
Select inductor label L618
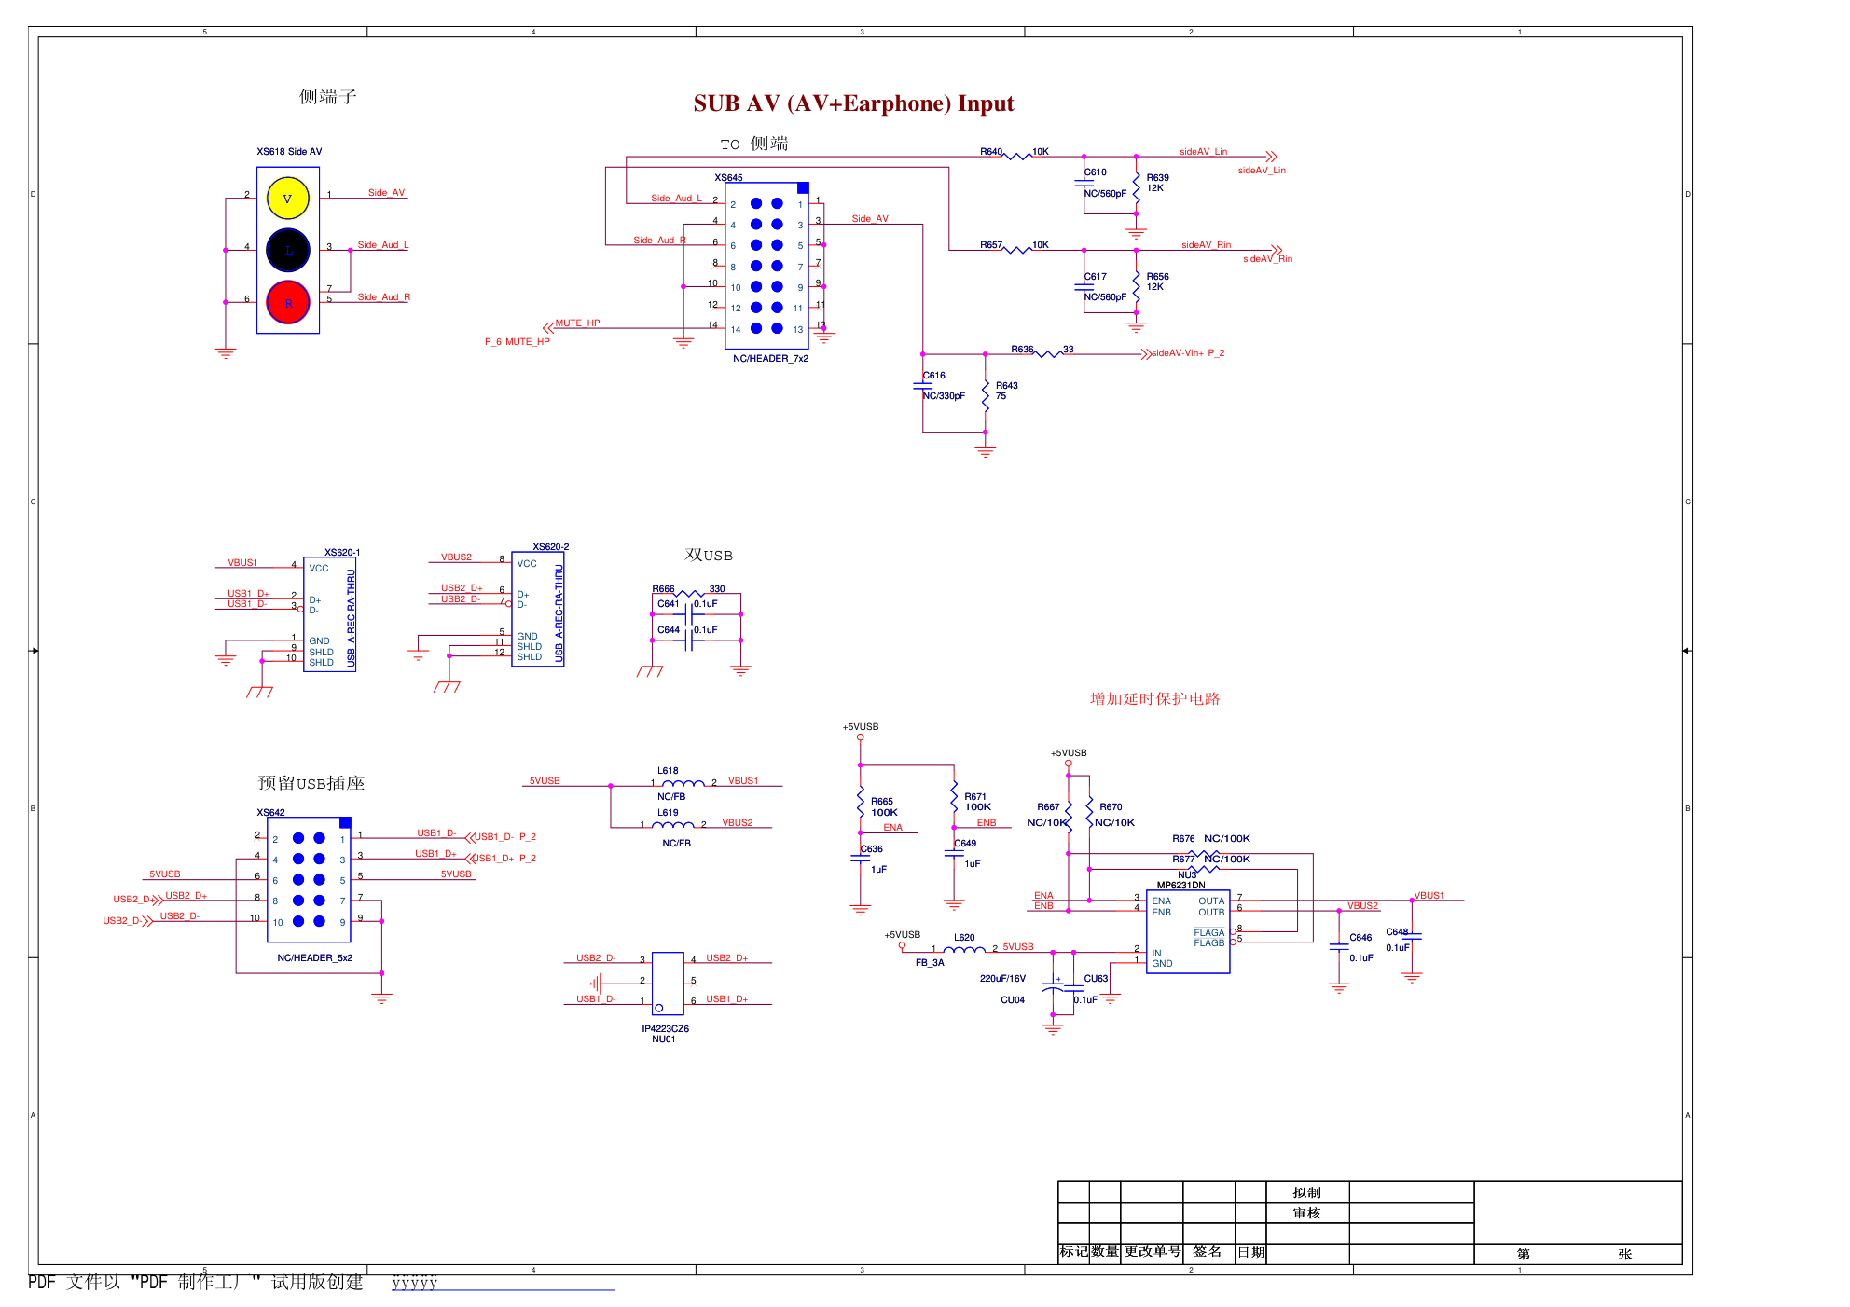click(668, 770)
